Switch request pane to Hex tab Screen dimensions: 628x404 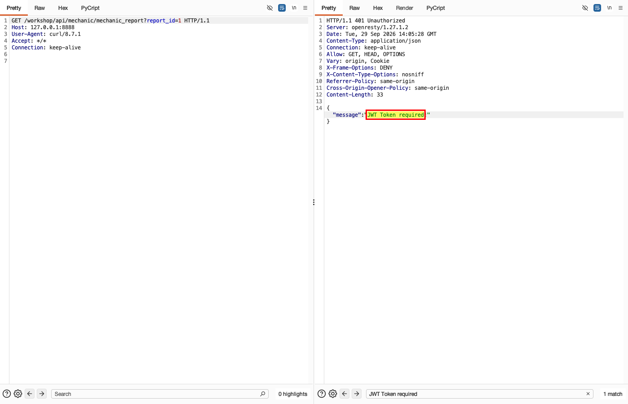coord(63,8)
